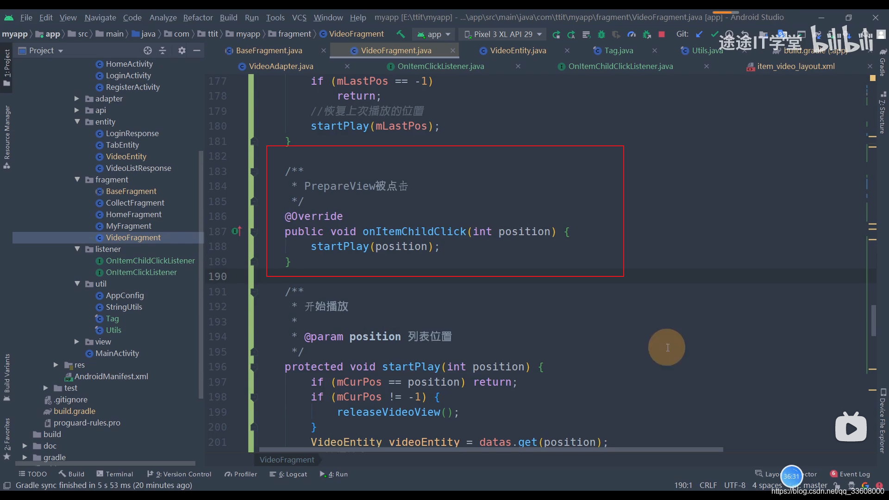The width and height of the screenshot is (889, 500).
Task: Switch to the BaseFragment.java tab
Action: (269, 50)
